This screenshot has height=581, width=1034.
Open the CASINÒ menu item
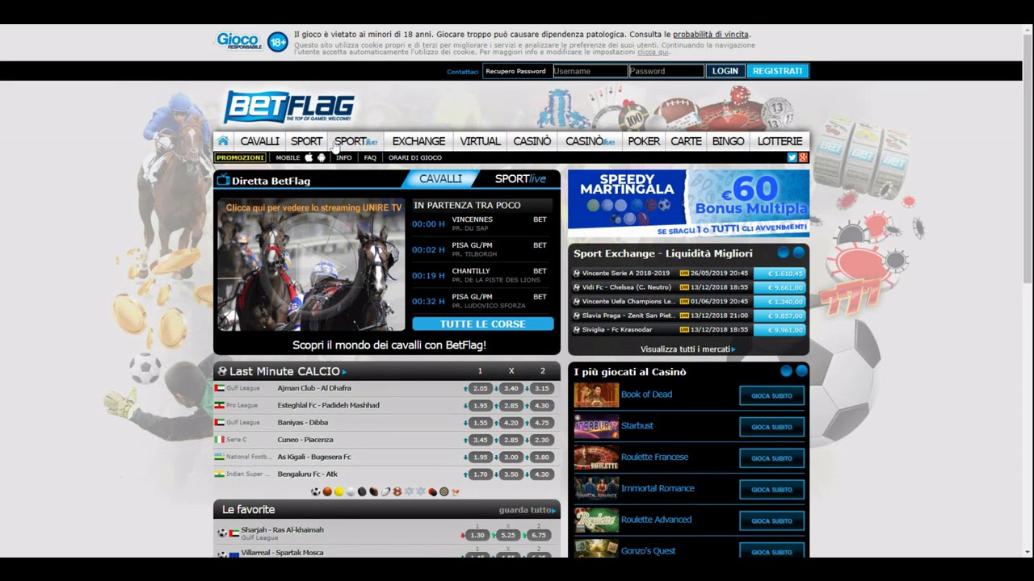(x=532, y=141)
